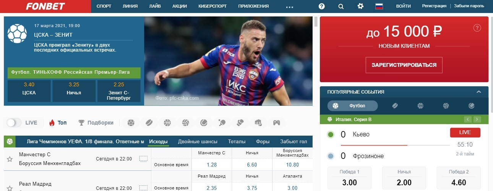Open the help question mark icon in header
Image resolution: width=493 pixels, height=191 pixels.
click(x=321, y=6)
